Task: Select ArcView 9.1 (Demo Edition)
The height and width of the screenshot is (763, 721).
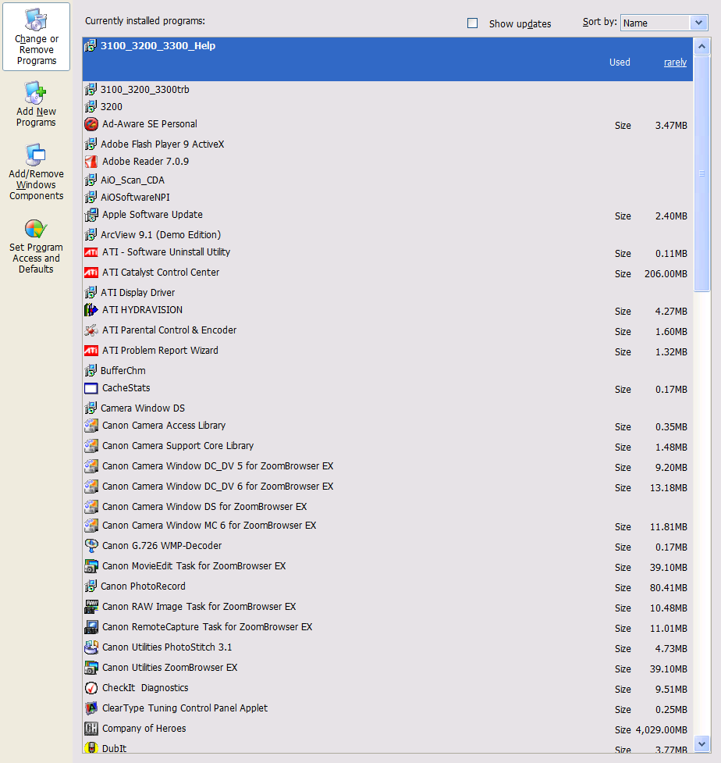Action: 388,234
